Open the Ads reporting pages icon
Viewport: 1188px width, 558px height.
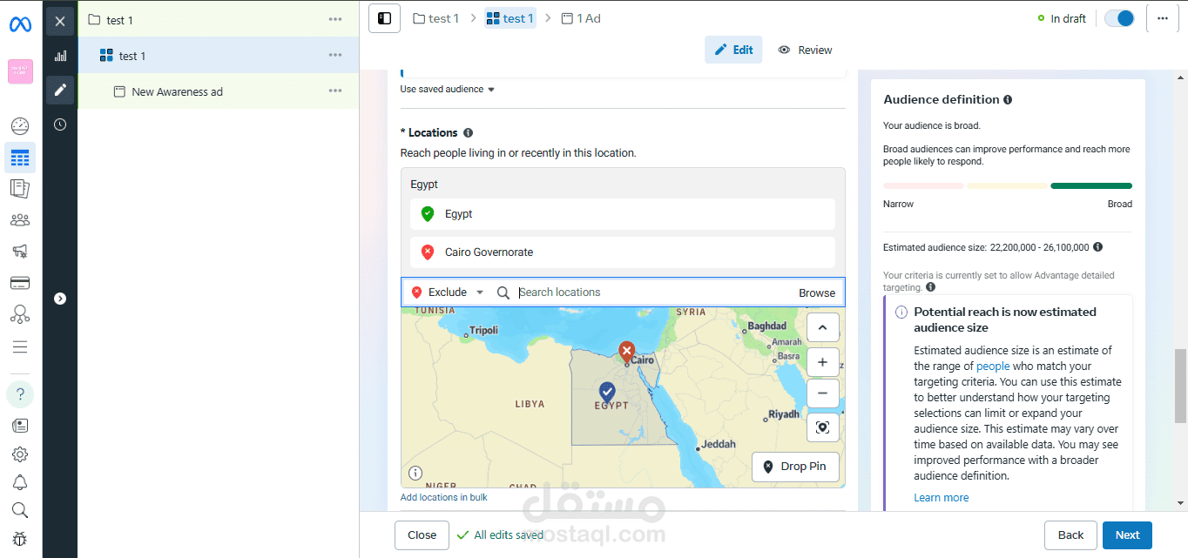coord(20,188)
